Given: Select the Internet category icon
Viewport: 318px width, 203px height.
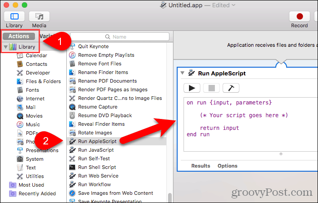Looking at the screenshot, I should click(20, 99).
